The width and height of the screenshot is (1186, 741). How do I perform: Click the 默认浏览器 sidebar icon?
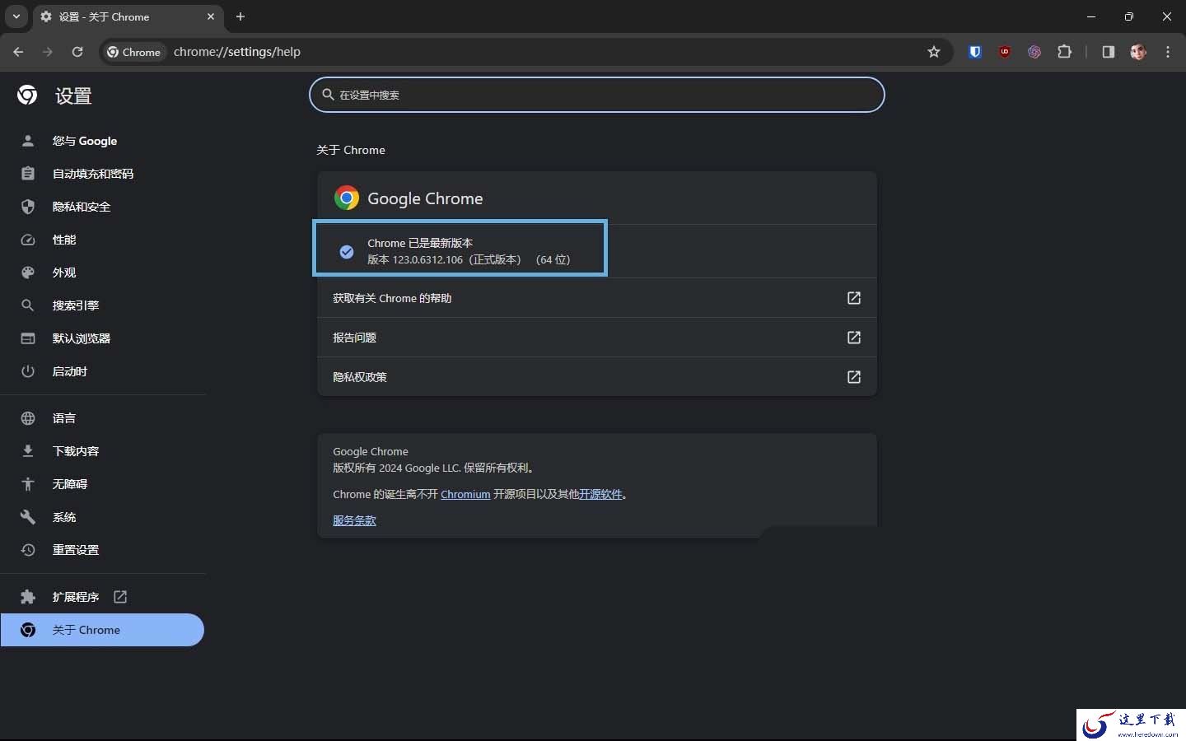point(28,338)
